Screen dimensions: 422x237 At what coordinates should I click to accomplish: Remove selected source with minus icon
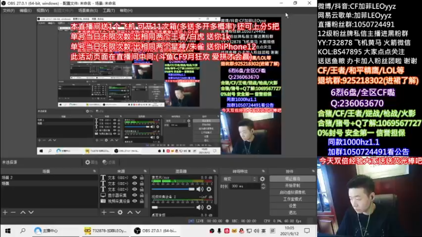(112, 212)
